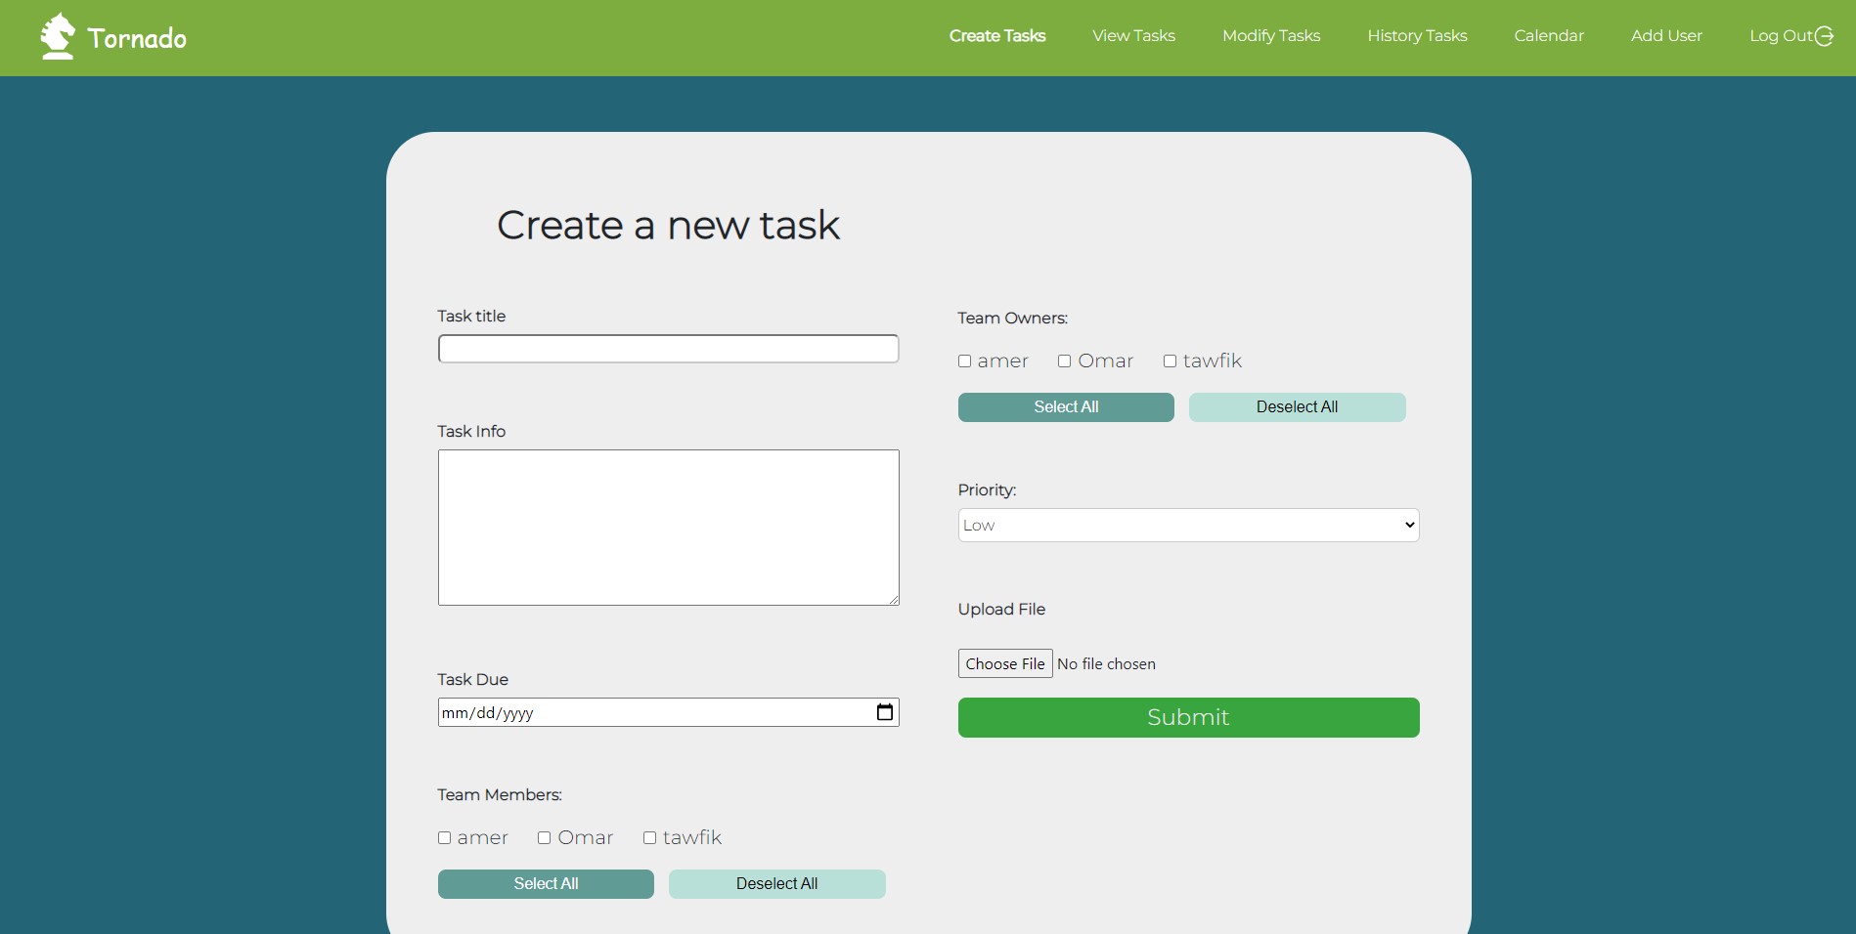Viewport: 1856px width, 934px height.
Task: Click the Tornado brand name text
Action: [x=137, y=38]
